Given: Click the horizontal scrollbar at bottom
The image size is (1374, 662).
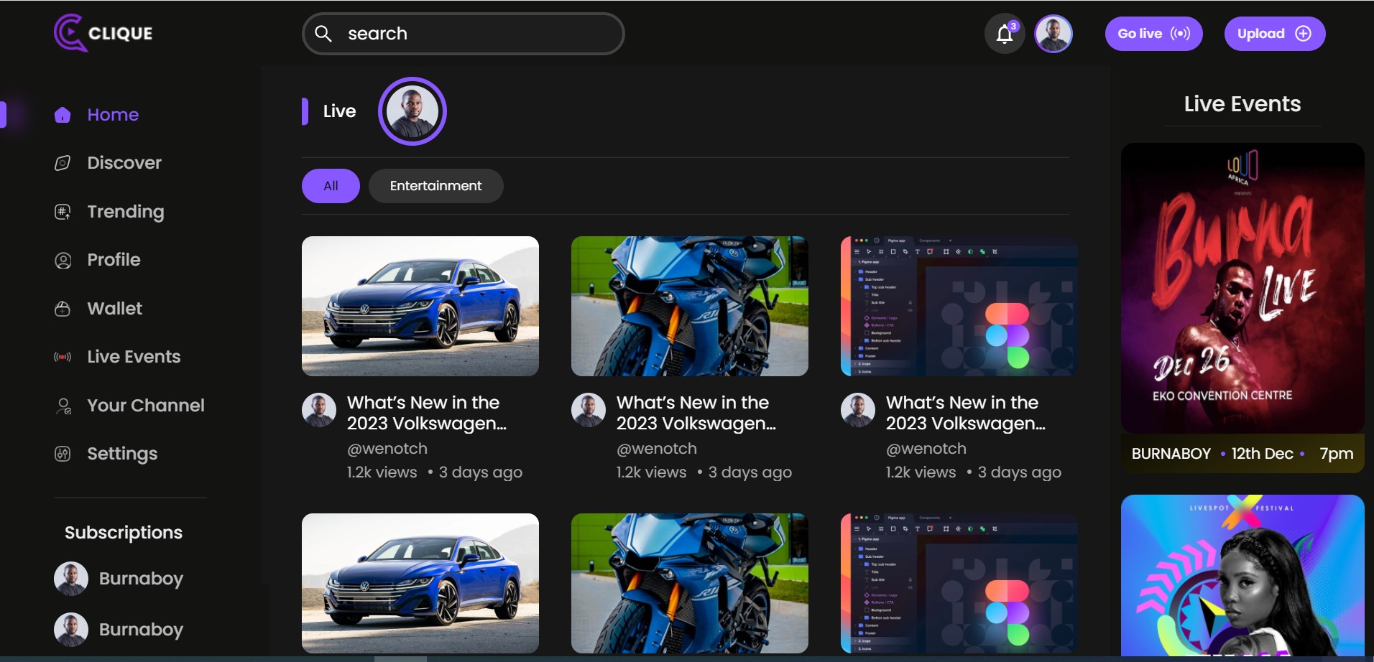Looking at the screenshot, I should [400, 658].
